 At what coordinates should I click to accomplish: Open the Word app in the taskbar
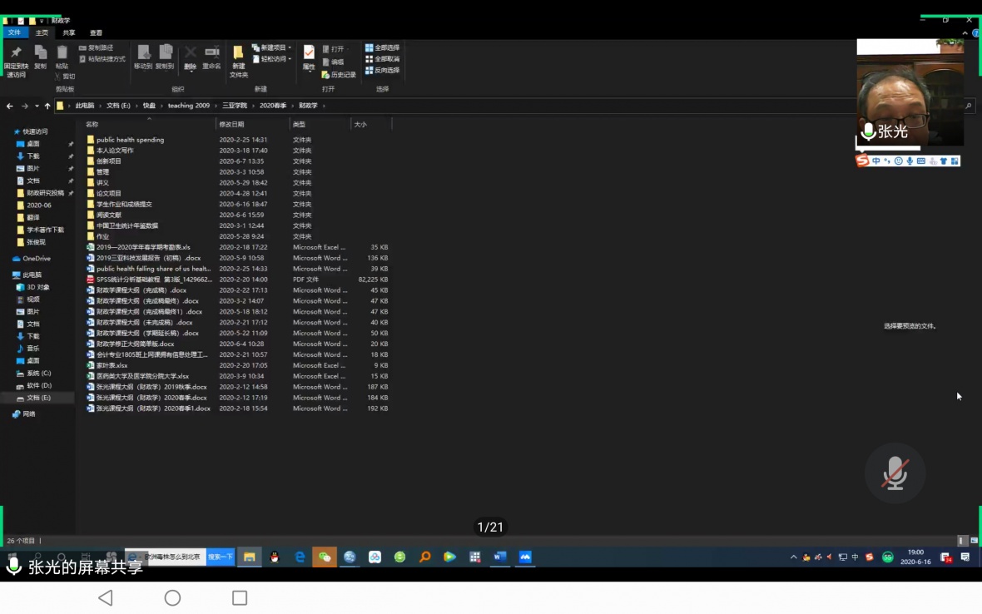pos(499,557)
